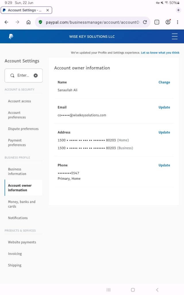
Task: Update the Email address
Action: pyautogui.click(x=164, y=107)
